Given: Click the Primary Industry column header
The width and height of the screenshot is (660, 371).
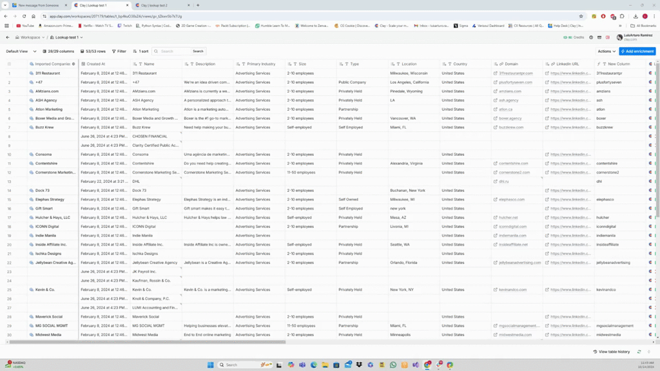Looking at the screenshot, I should (260, 64).
